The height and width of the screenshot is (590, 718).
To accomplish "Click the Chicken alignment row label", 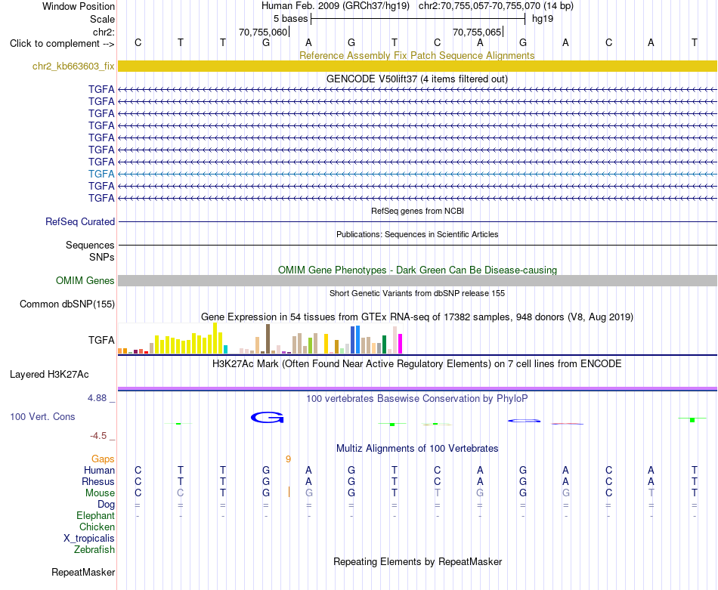I will [x=97, y=527].
